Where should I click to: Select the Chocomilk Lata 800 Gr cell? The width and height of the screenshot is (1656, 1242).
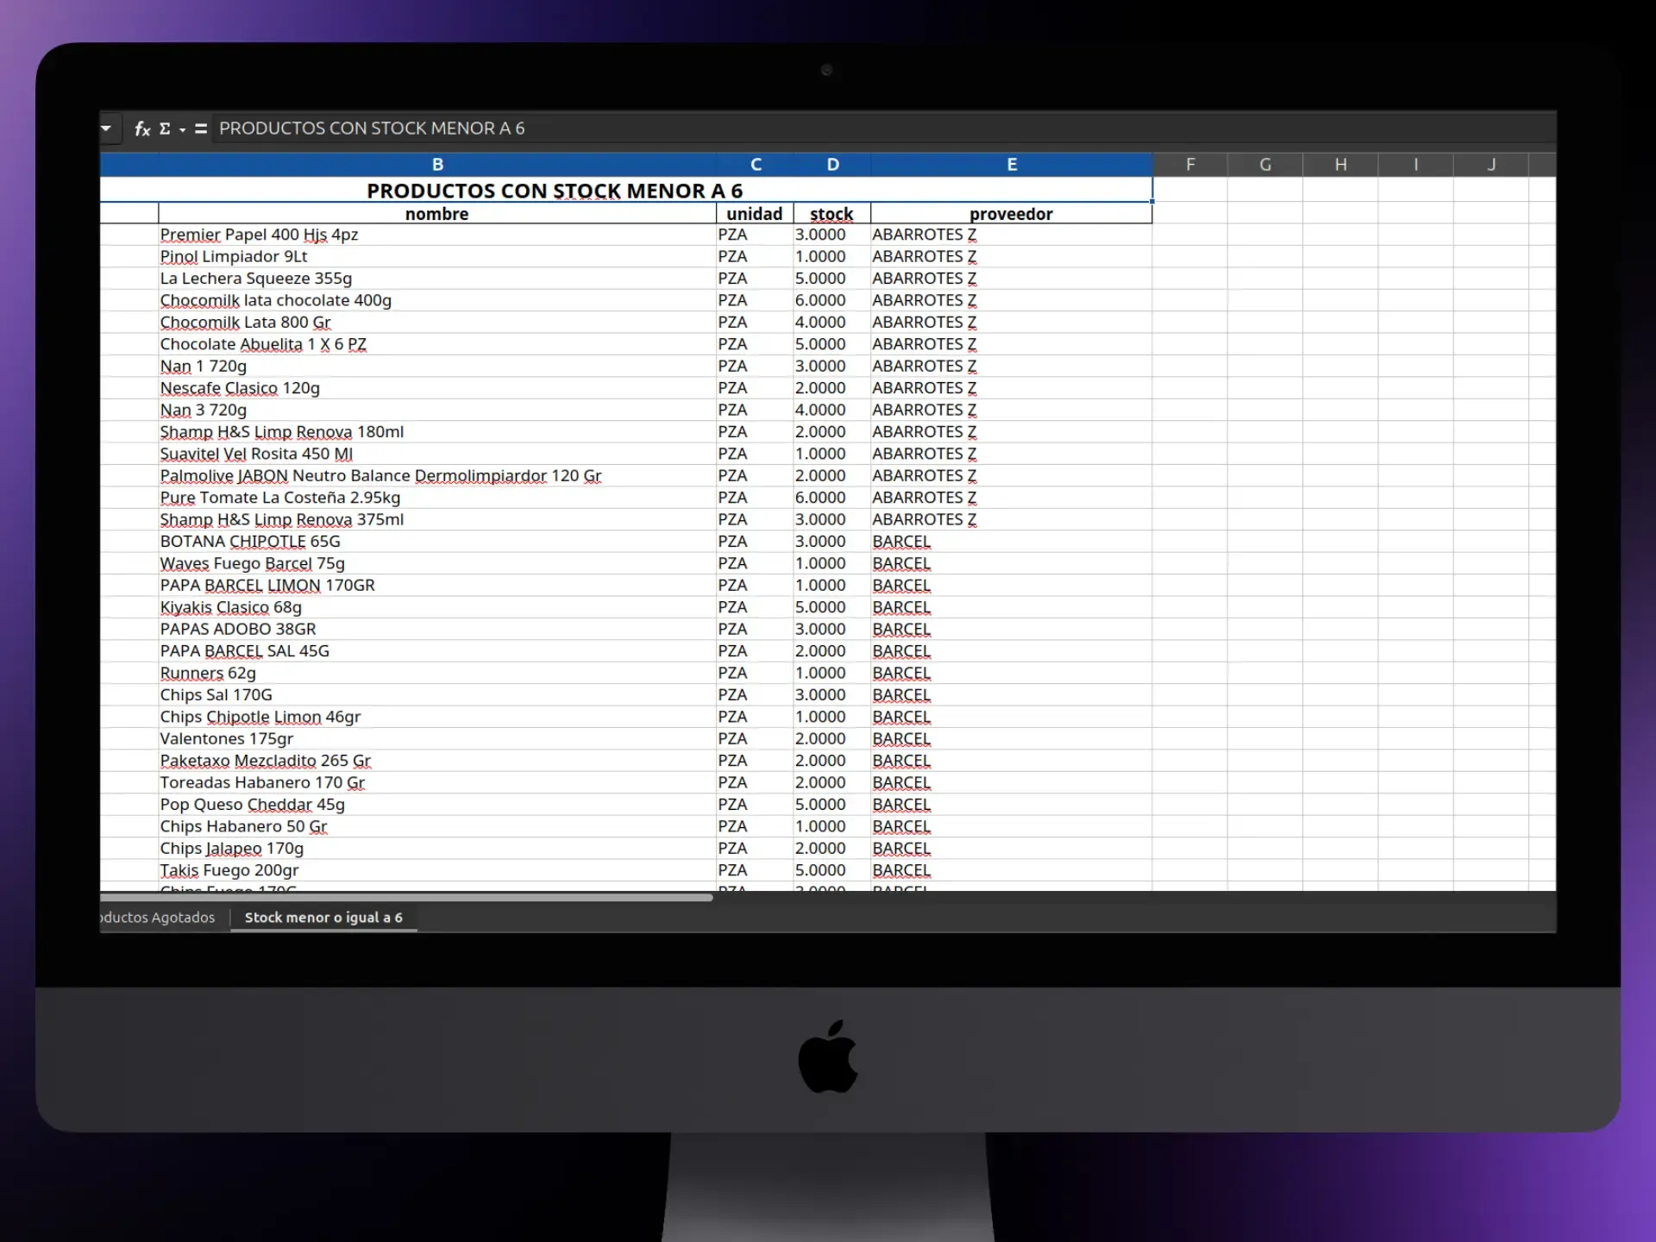point(437,323)
